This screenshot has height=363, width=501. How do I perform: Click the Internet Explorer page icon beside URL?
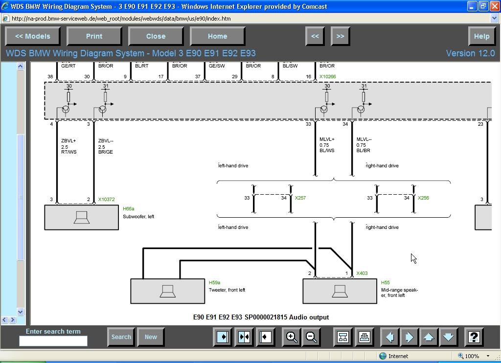click(5, 19)
